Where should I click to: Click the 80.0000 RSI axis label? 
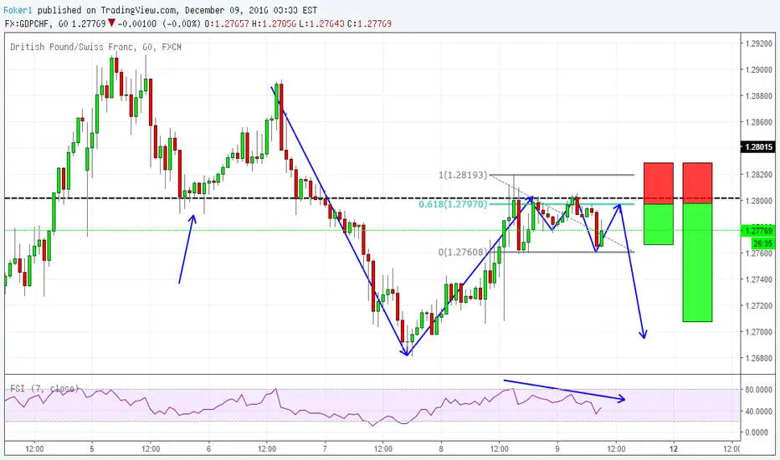[758, 390]
